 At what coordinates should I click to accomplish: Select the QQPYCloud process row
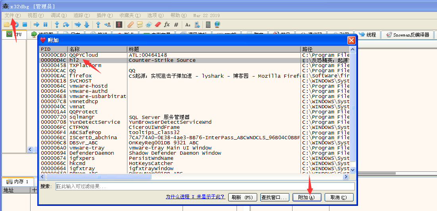[x=194, y=55]
